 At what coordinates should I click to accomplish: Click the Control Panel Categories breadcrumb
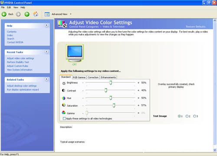click(x=84, y=27)
